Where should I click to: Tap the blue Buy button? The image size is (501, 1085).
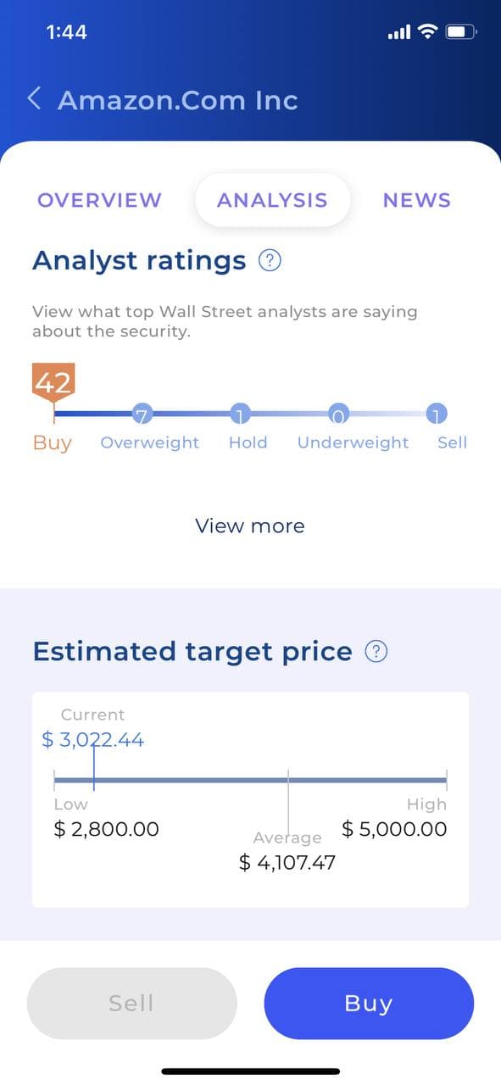point(369,1004)
